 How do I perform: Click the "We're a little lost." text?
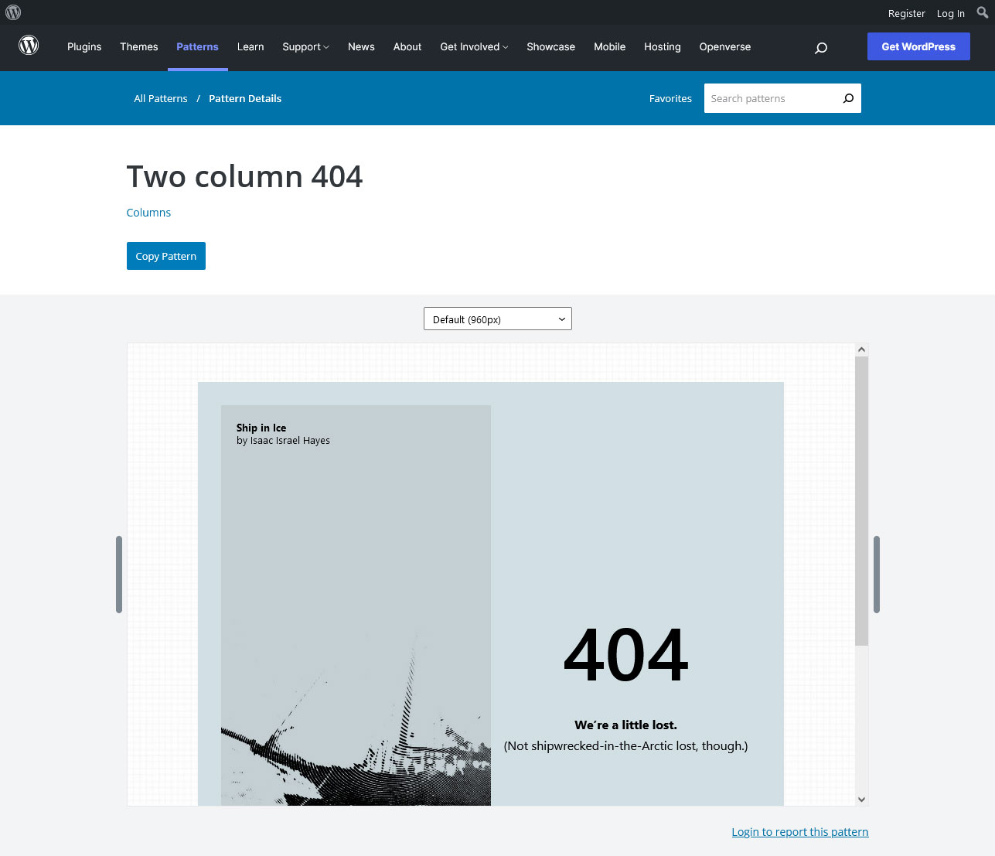[625, 725]
